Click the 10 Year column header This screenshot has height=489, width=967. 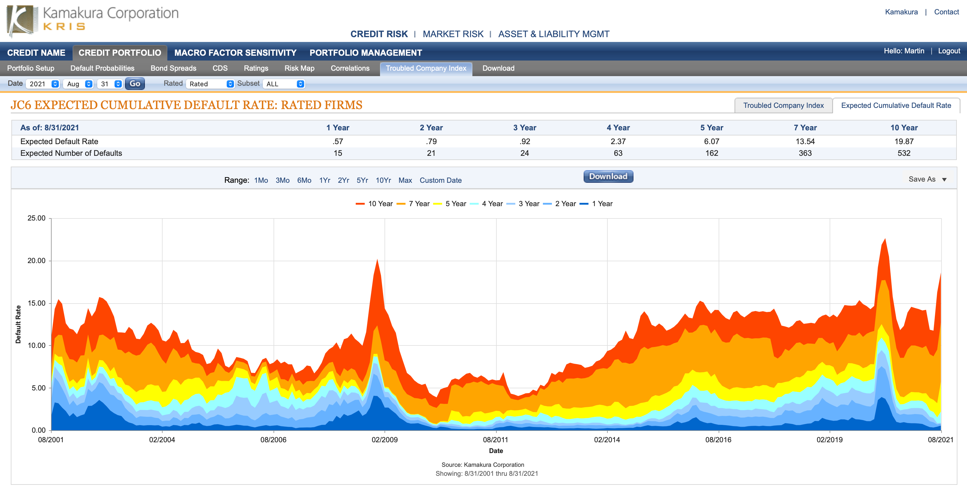tap(903, 128)
